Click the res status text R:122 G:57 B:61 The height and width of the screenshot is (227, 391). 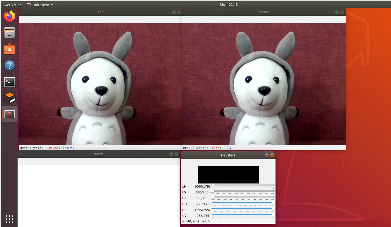point(61,148)
